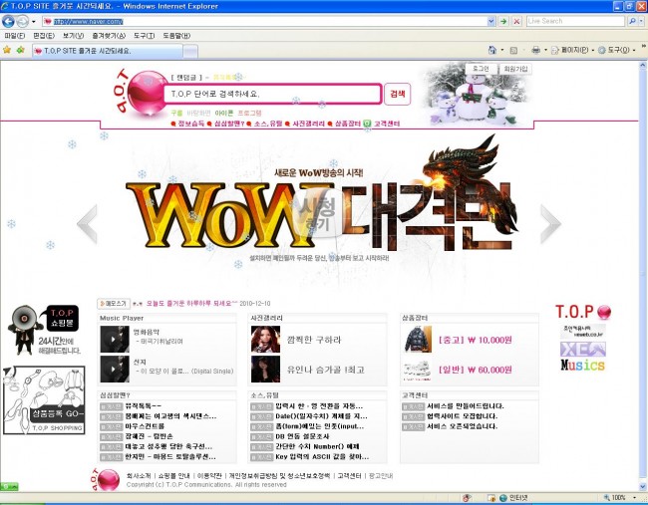Click the address bar URL field

tap(264, 21)
